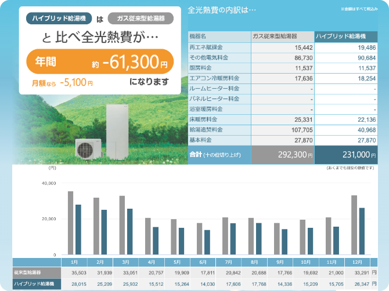The width and height of the screenshot is (389, 291).
Task: Select the パネルヒーター料金 row label
Action: [x=214, y=99]
